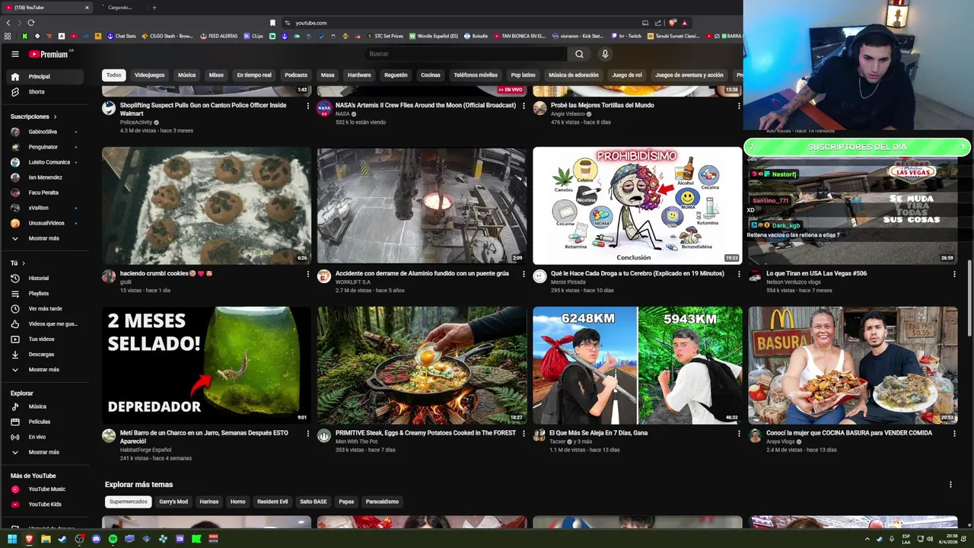Expand Mostrar más under the Tú section
Screen dimensions: 974x548
coord(46,370)
